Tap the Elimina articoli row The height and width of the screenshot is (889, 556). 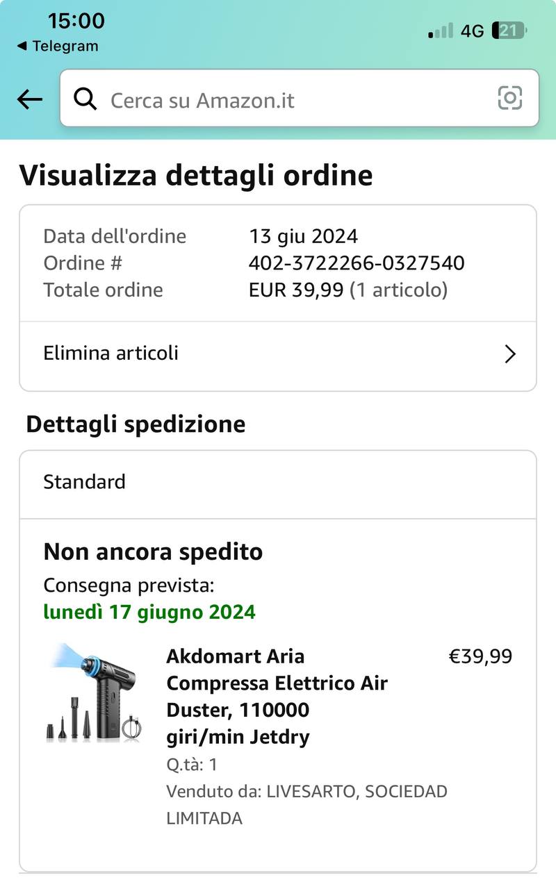pyautogui.click(x=278, y=354)
